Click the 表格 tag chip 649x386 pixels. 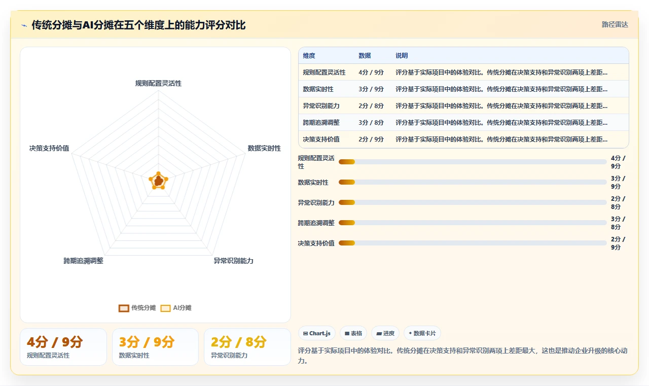pyautogui.click(x=353, y=333)
